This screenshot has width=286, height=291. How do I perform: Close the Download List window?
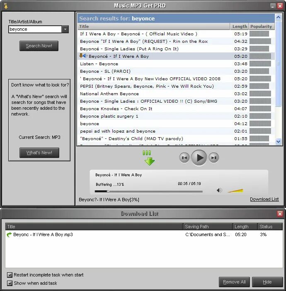click(280, 214)
